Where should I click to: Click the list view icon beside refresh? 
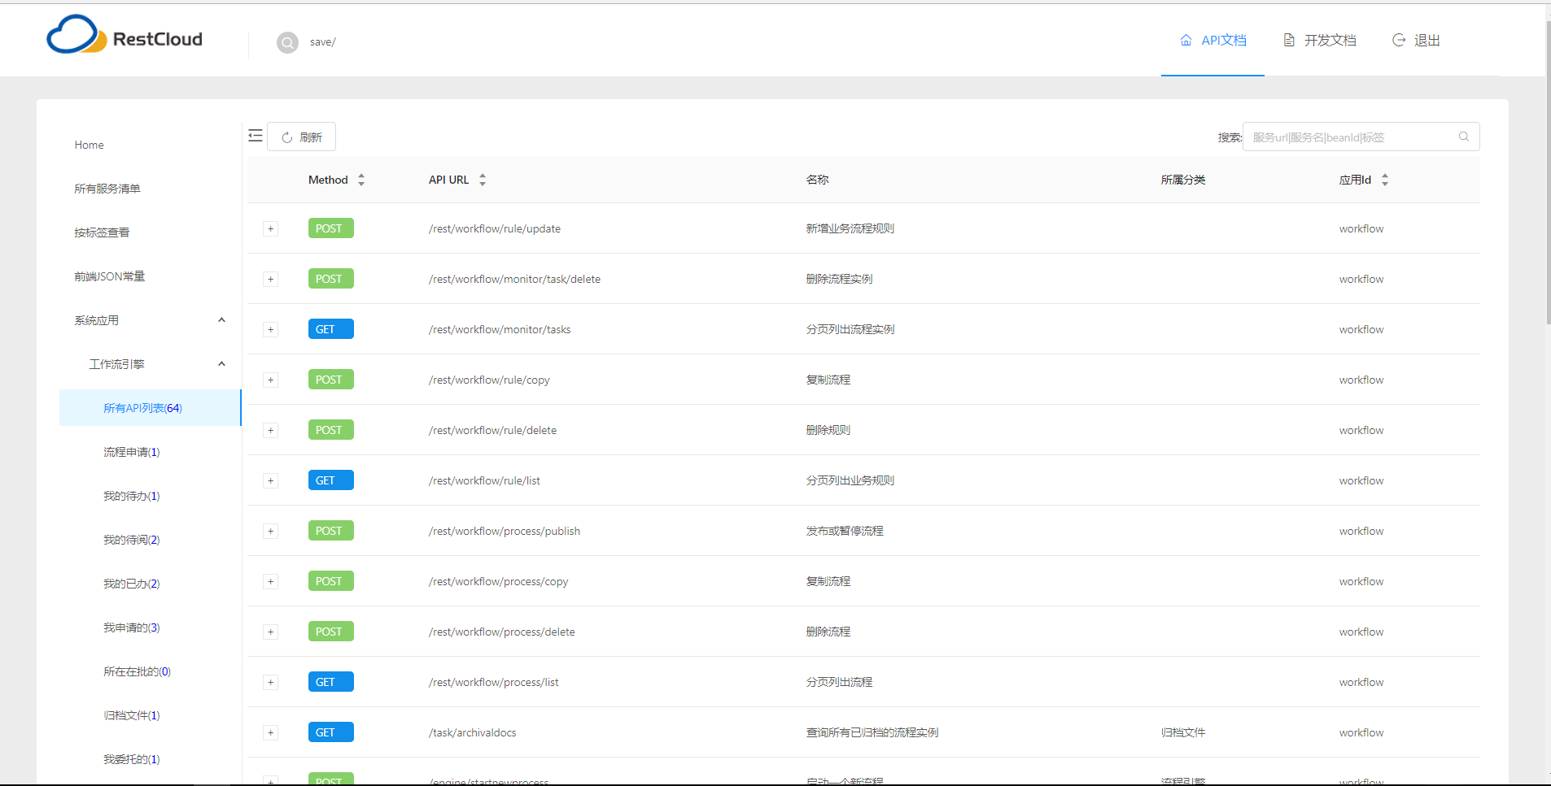pyautogui.click(x=256, y=136)
